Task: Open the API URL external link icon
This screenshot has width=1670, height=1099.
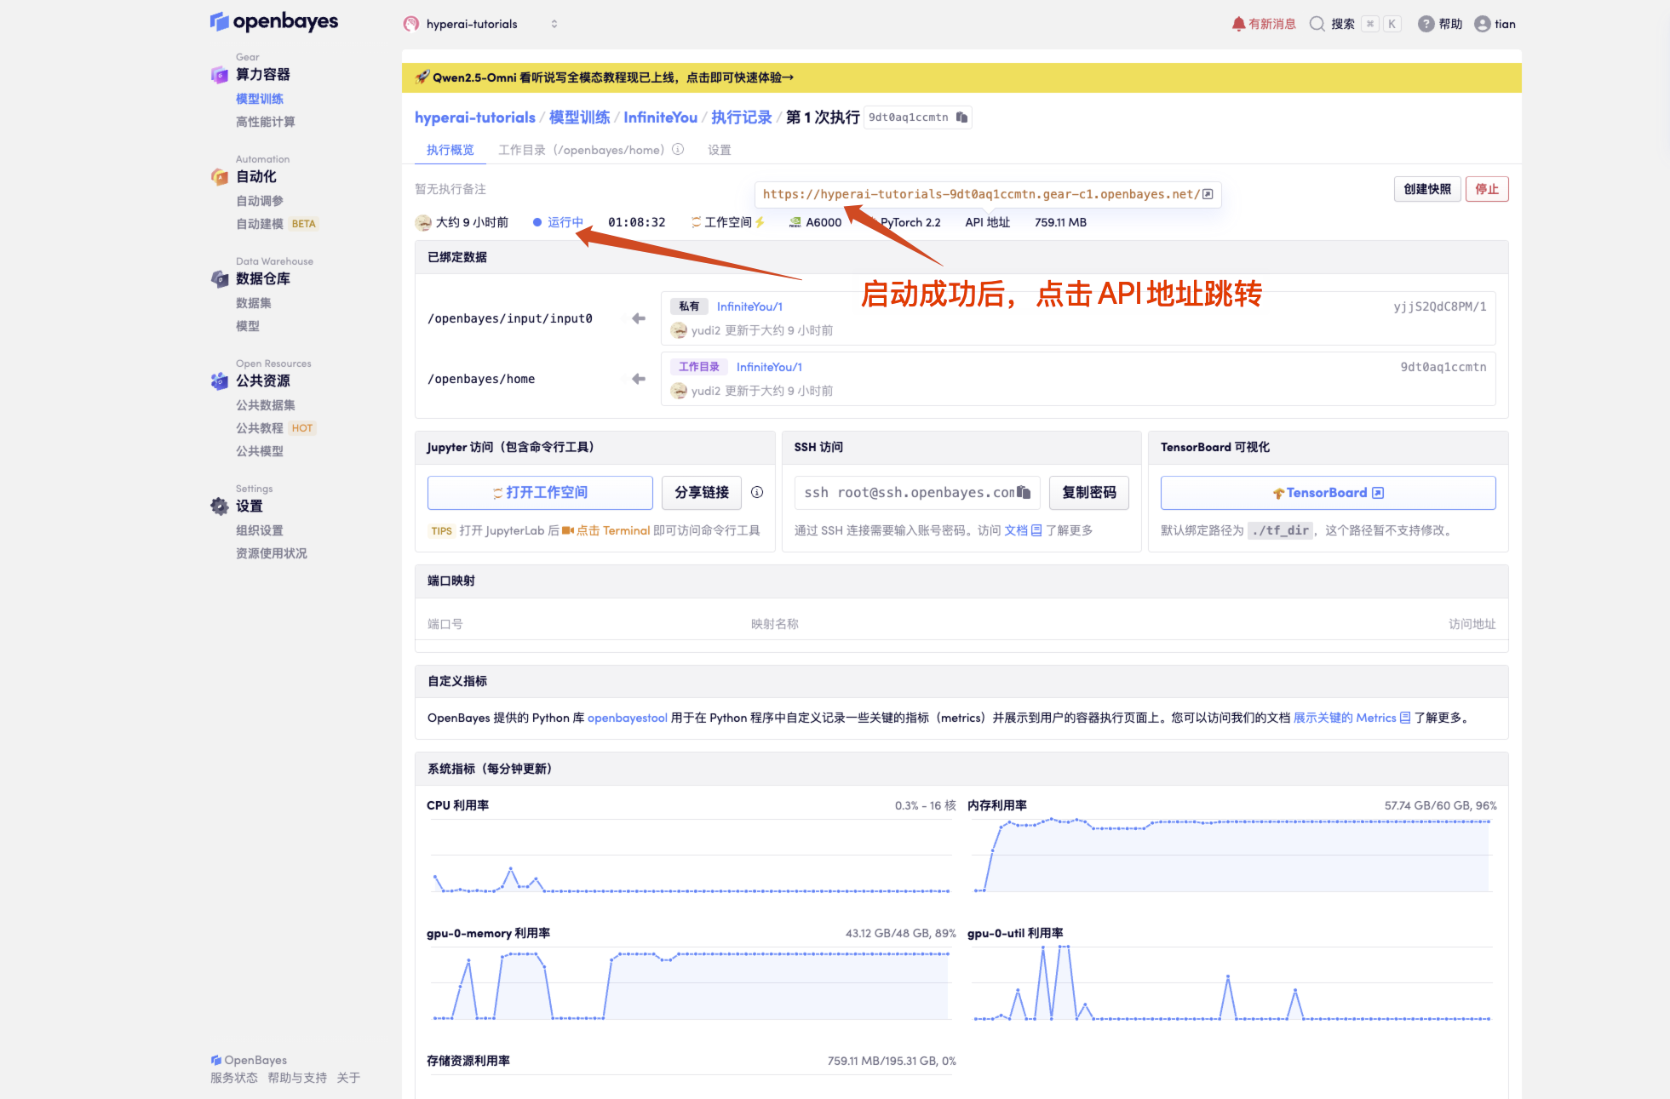Action: (1208, 194)
